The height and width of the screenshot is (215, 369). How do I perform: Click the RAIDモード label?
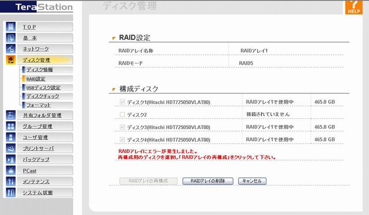(130, 63)
